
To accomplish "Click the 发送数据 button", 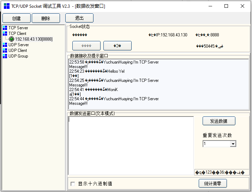I will coord(219,121).
